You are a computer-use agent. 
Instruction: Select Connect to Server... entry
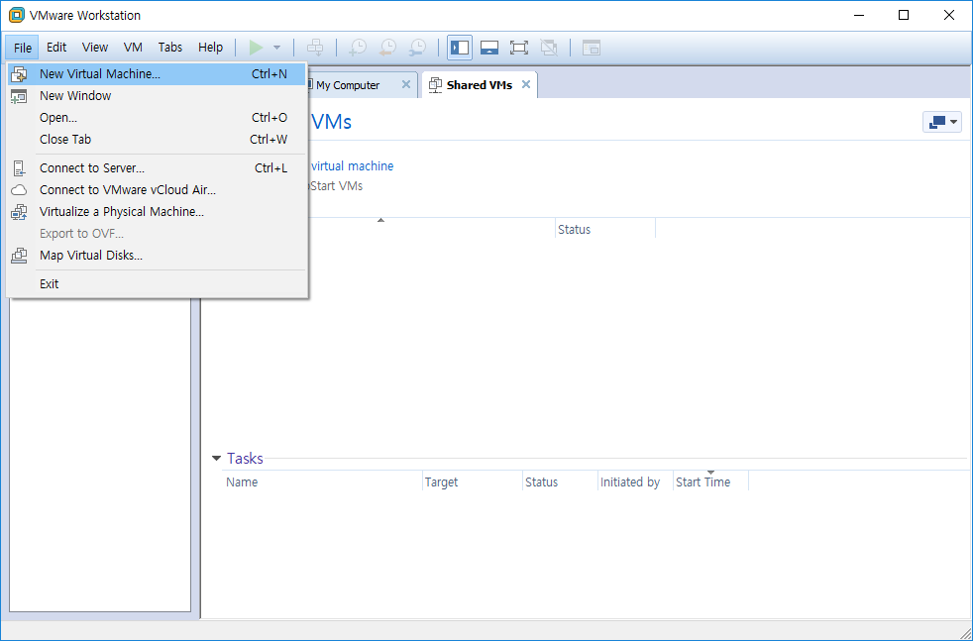[157, 168]
